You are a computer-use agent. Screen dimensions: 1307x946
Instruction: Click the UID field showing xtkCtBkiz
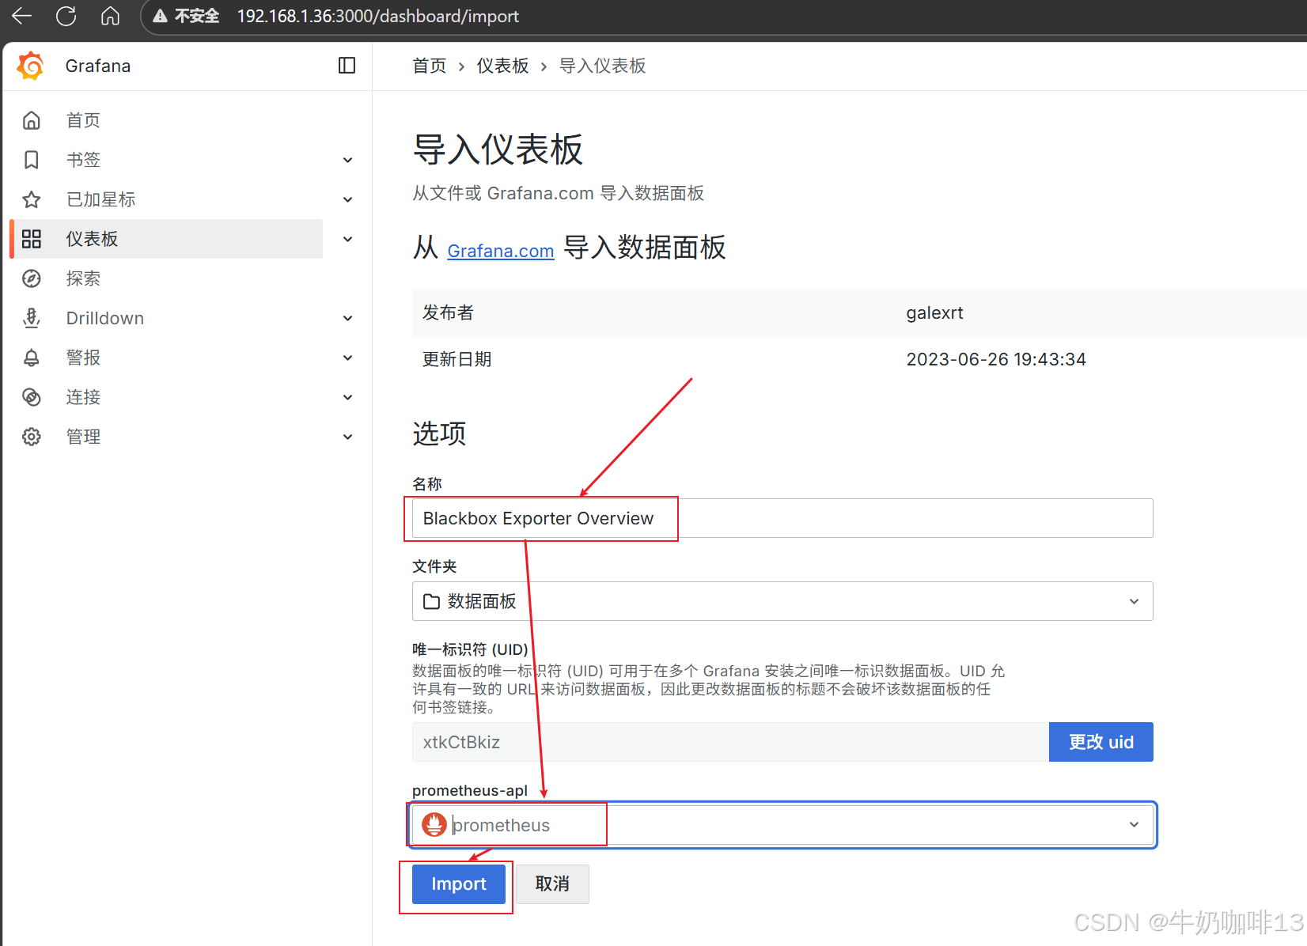pyautogui.click(x=730, y=742)
